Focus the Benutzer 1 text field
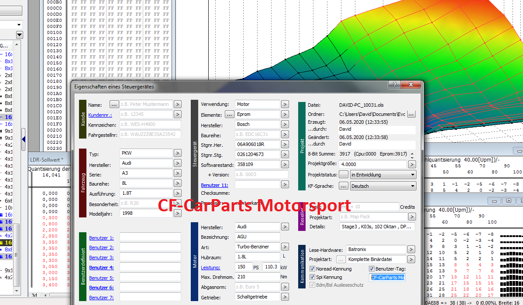This screenshot has height=305, width=523. 150,237
